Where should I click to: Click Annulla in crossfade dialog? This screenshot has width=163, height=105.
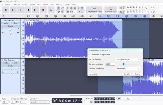click(127, 74)
